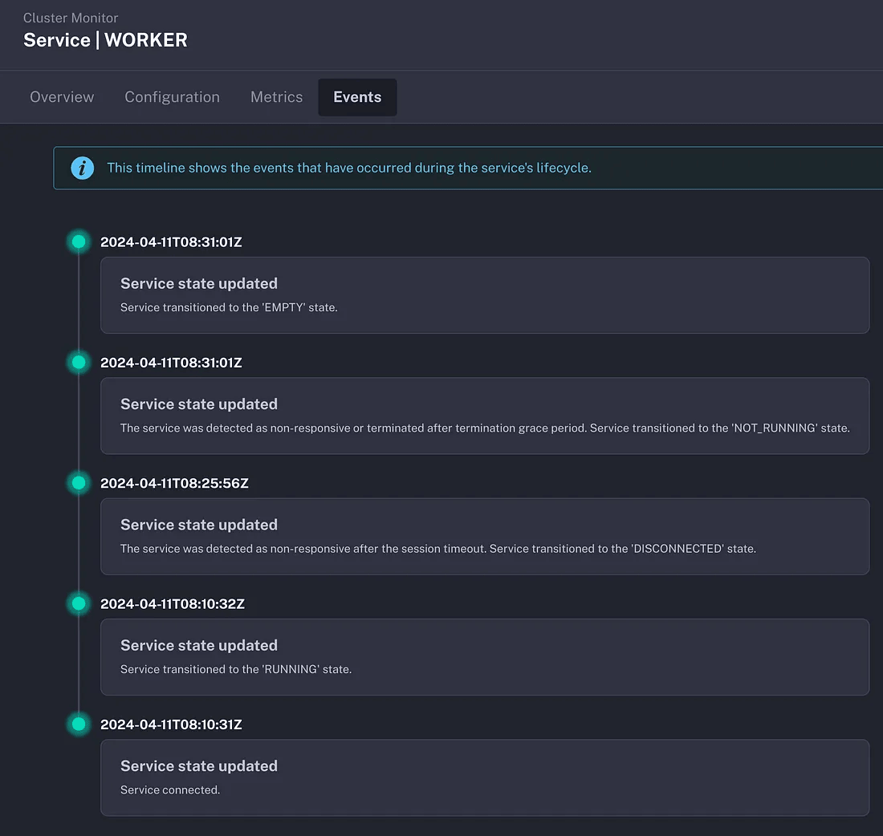Click the timeline marker for the NOT_RUNNING event
Viewport: 883px width, 836px height.
coord(79,362)
